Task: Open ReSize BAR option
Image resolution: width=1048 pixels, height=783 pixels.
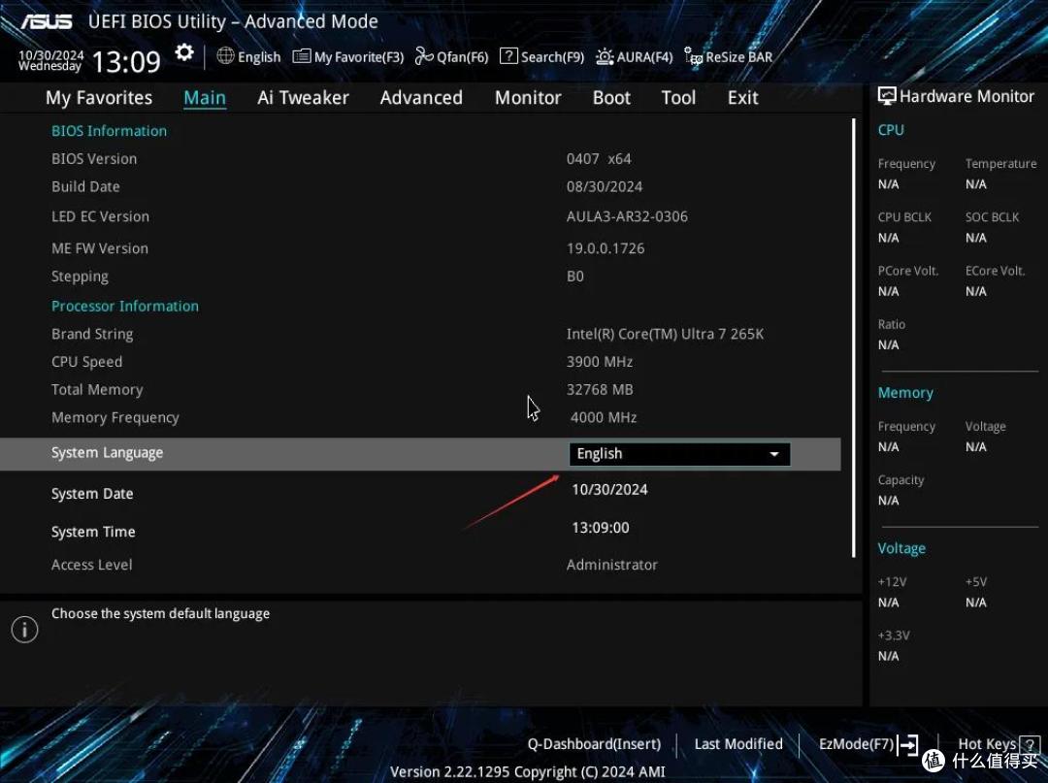Action: click(729, 57)
